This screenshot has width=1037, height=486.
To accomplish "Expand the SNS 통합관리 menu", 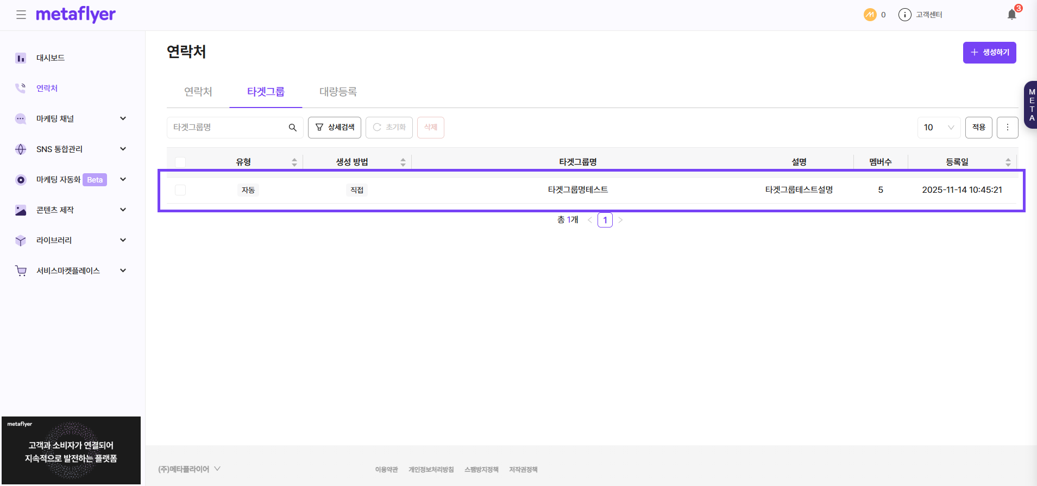I will (x=123, y=149).
